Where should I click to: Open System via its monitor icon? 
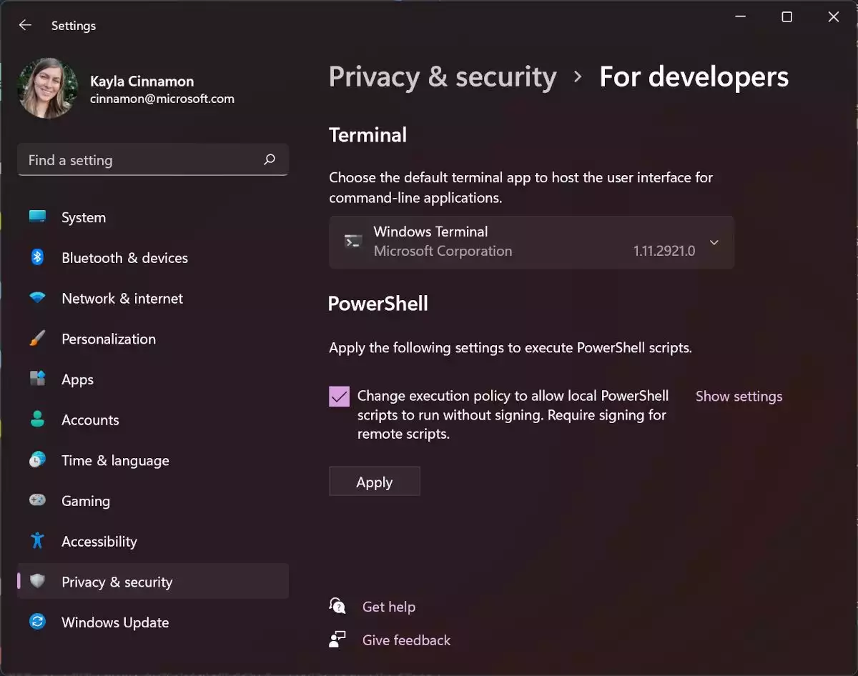(38, 217)
